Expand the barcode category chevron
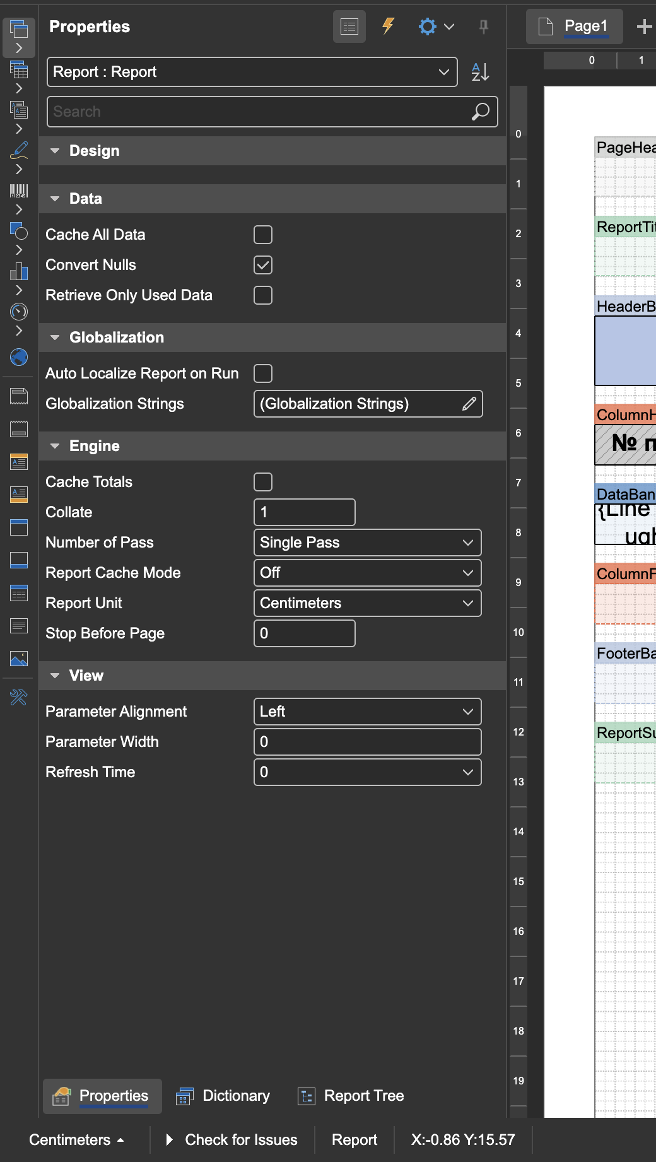The height and width of the screenshot is (1162, 656). click(19, 209)
